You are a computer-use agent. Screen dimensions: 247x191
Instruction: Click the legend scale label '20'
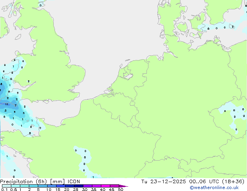(67, 189)
